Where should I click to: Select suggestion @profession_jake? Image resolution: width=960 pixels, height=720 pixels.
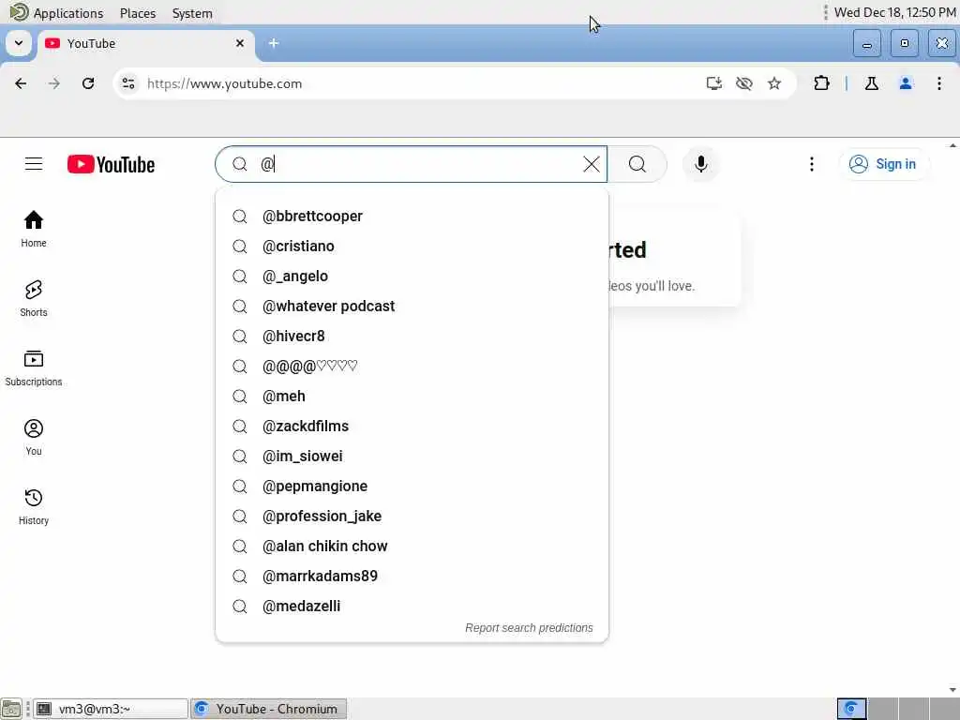pos(412,517)
